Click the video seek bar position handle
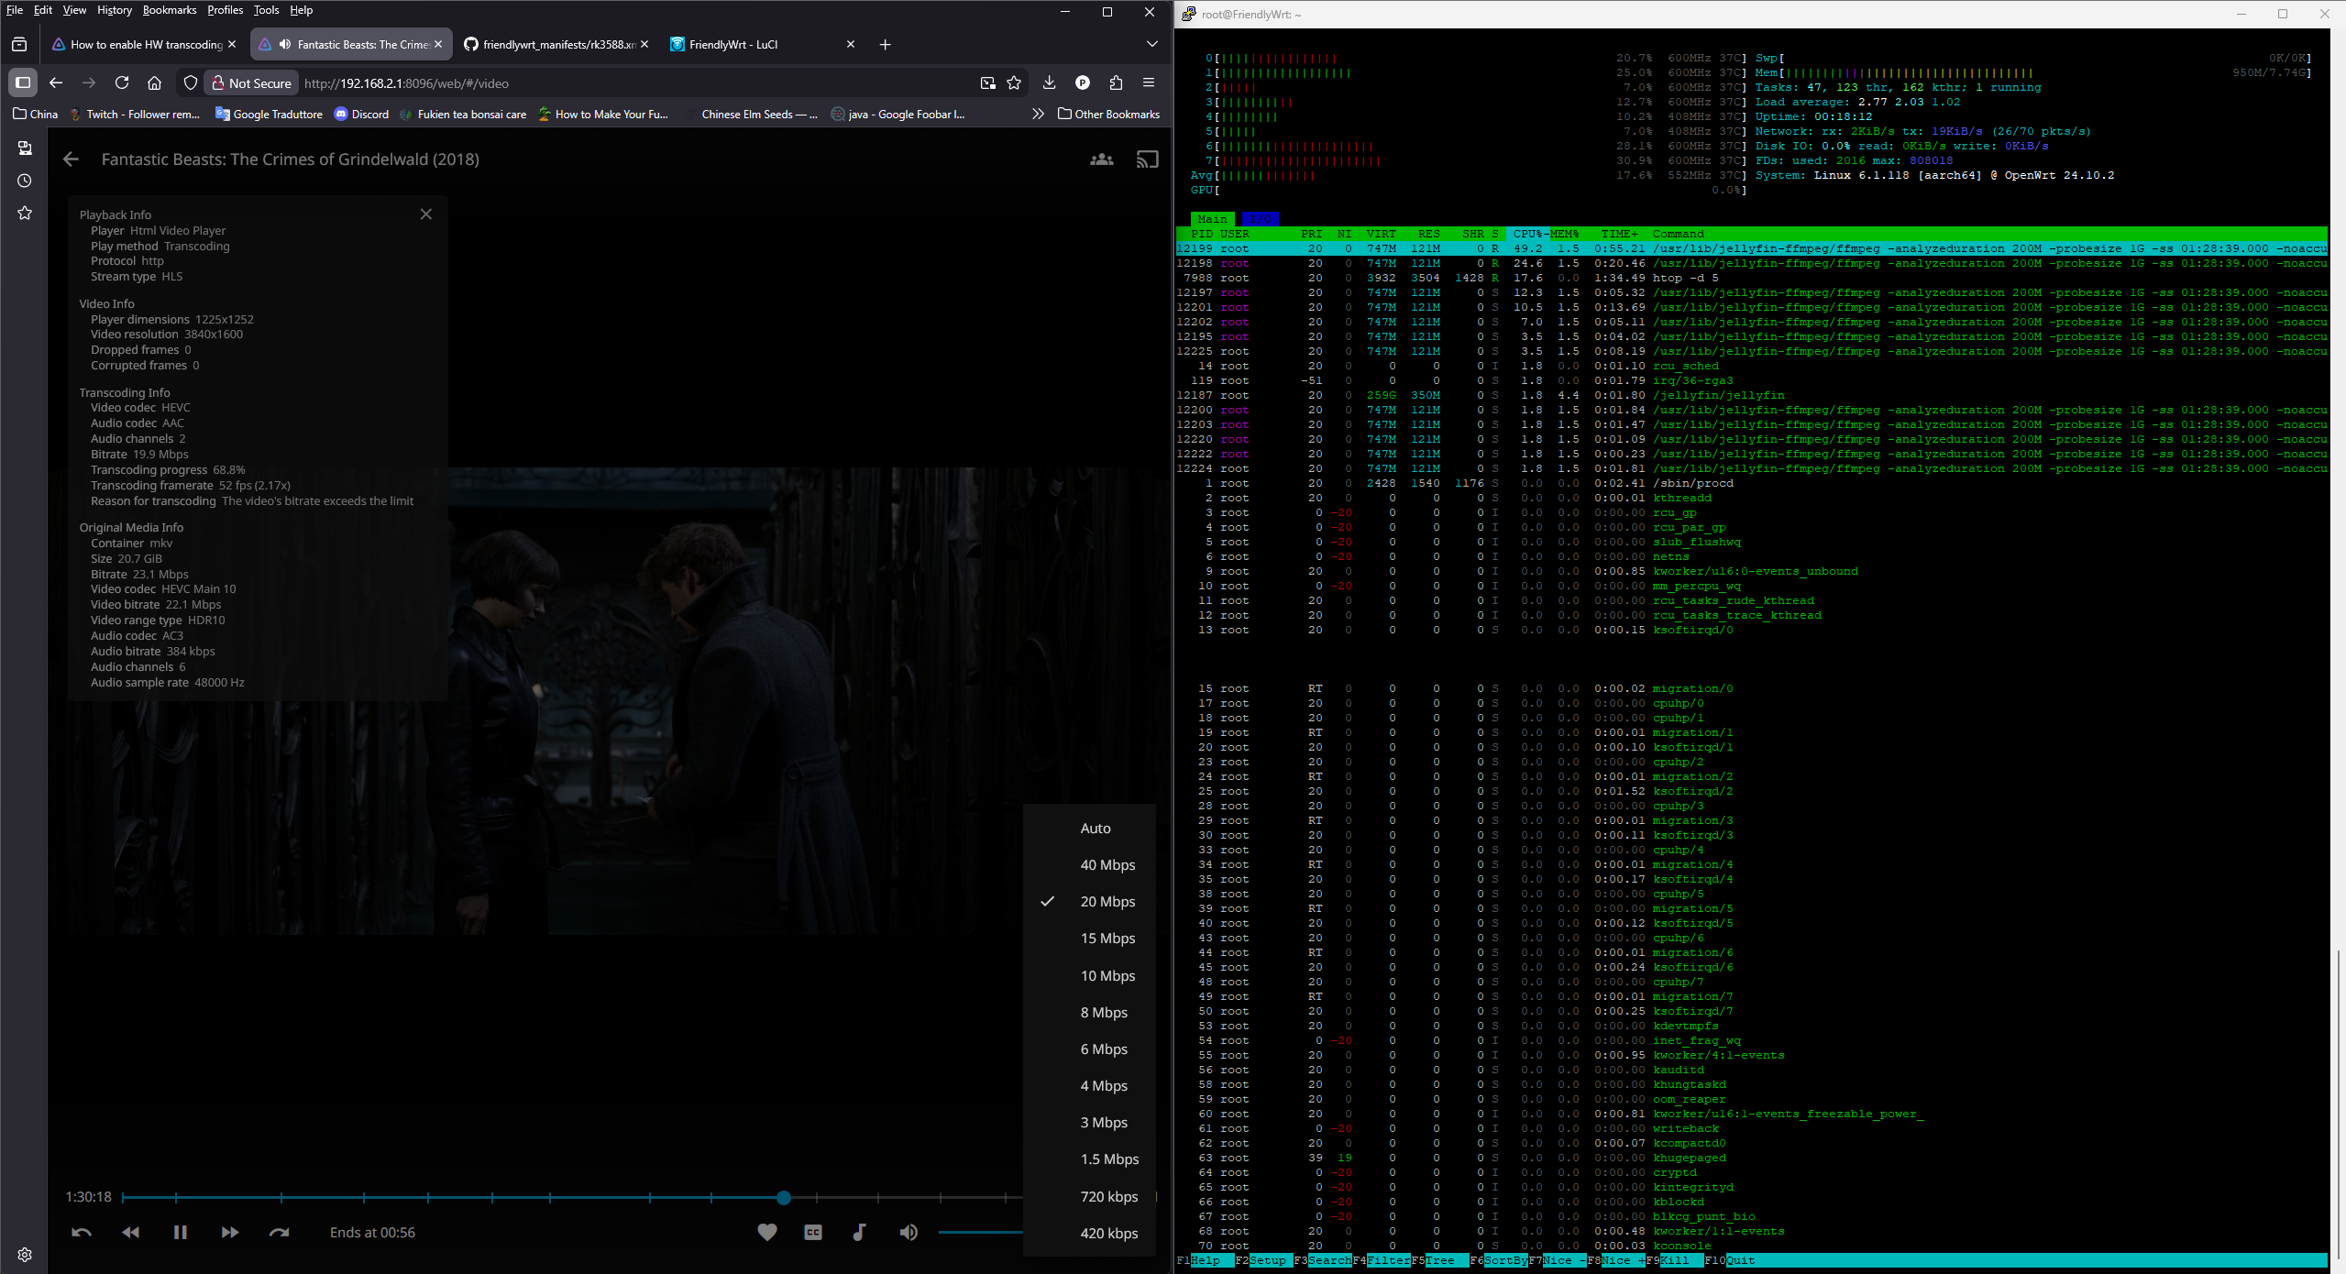 click(x=783, y=1197)
